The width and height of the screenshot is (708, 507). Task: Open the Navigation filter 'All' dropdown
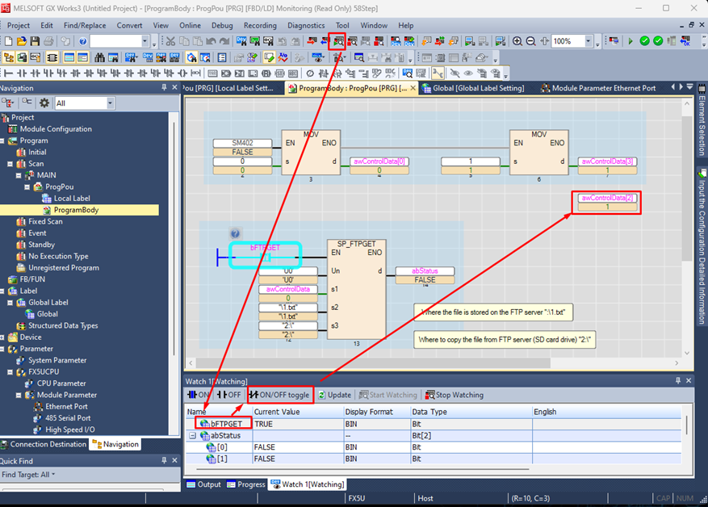[110, 103]
